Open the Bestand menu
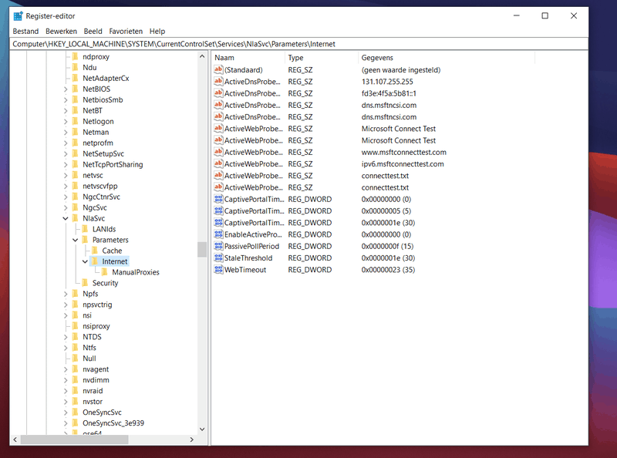617x458 pixels. [x=25, y=31]
